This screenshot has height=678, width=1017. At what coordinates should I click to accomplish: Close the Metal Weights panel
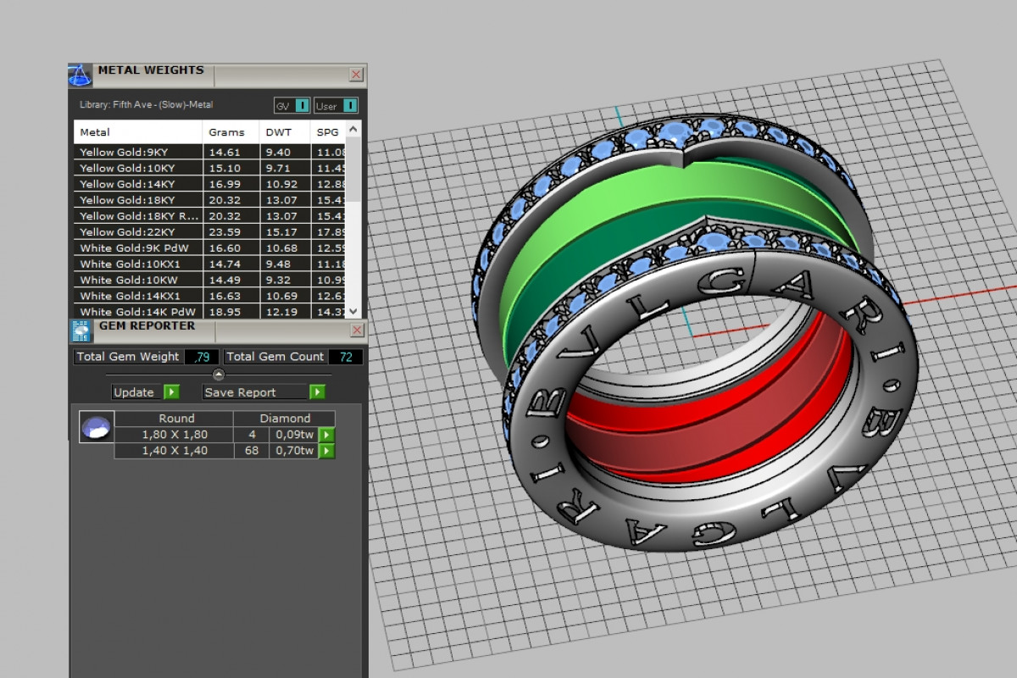coord(356,75)
